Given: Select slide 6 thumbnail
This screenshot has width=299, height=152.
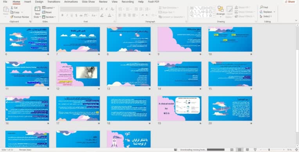Looking at the screenshot, I should 27,39.
